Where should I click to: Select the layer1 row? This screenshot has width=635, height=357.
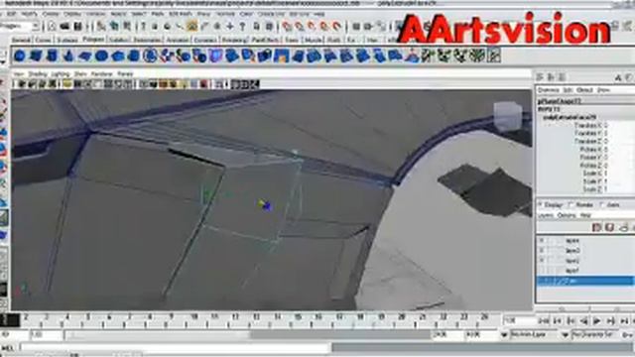584,270
